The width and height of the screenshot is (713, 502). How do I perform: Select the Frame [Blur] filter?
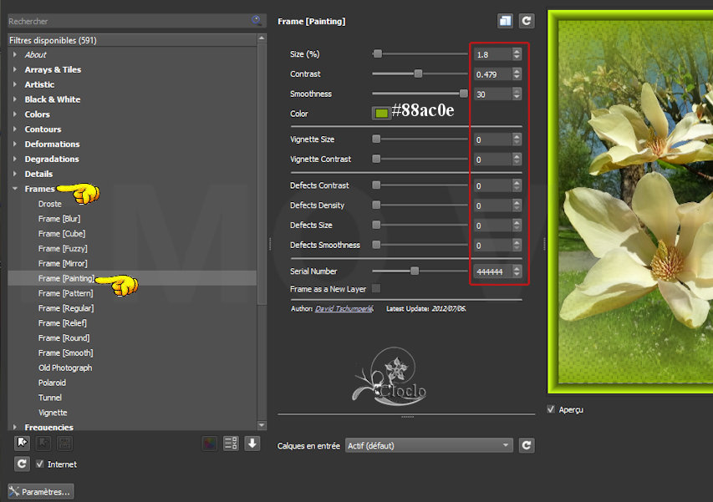(x=59, y=219)
